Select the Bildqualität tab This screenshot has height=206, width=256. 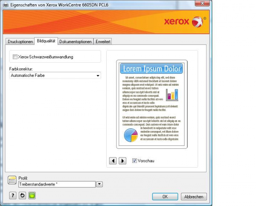[x=46, y=41]
